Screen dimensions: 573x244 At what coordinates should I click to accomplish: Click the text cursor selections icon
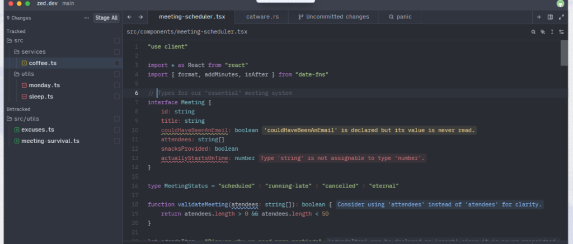(x=552, y=32)
